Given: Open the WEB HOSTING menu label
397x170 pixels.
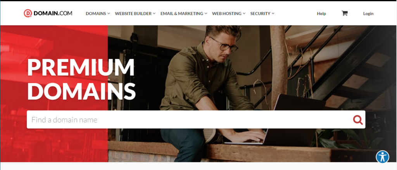Looking at the screenshot, I should tap(227, 14).
